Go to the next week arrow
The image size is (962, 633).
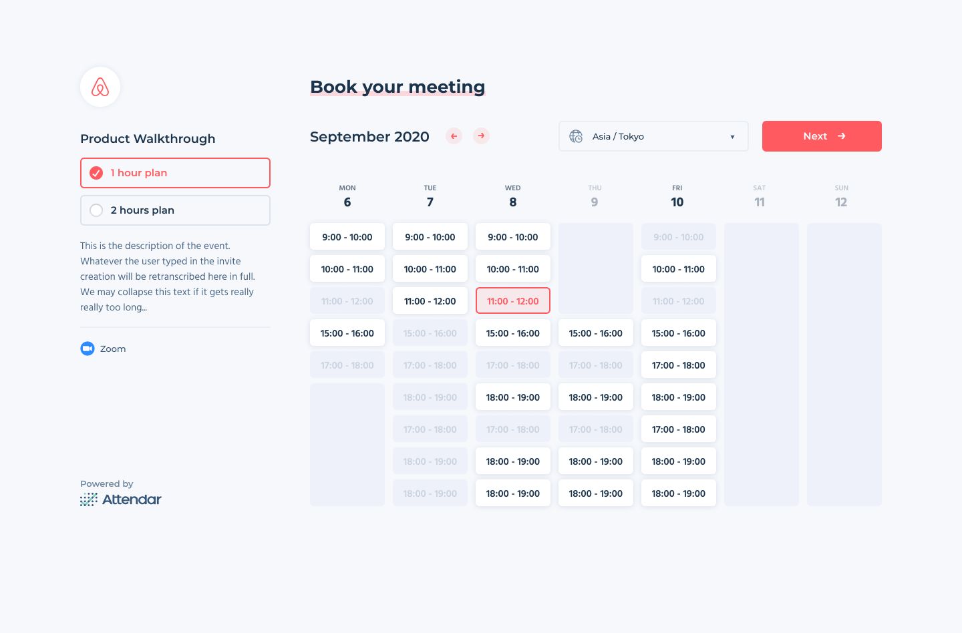coord(481,136)
